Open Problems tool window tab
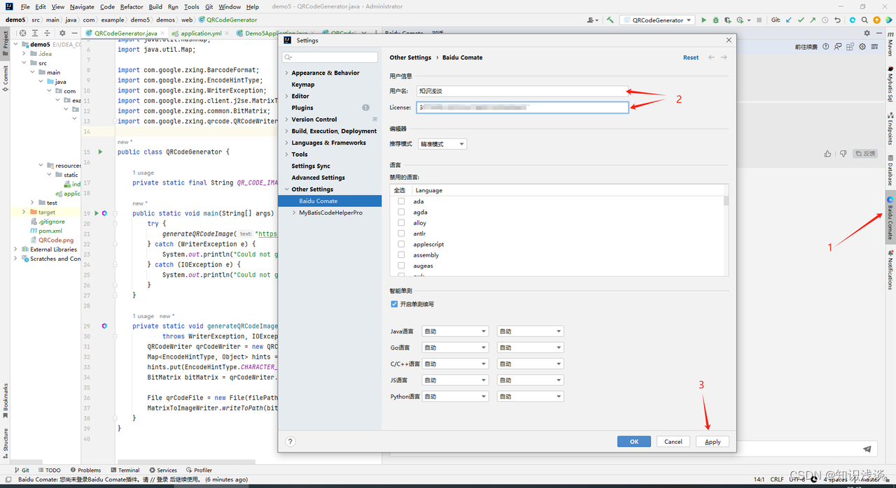 [85, 470]
